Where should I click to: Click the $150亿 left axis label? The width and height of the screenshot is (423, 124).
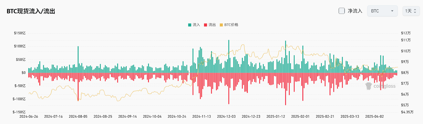(20, 33)
